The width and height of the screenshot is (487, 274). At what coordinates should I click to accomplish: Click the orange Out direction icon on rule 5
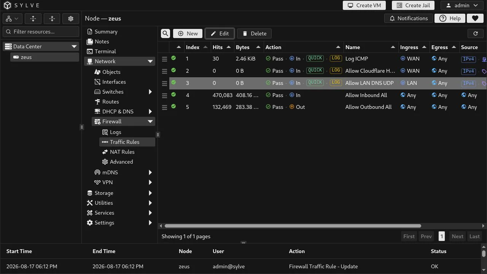coord(292,107)
